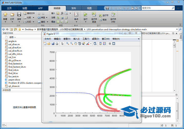
Task: Click the 运行节 button
Action: [104, 15]
